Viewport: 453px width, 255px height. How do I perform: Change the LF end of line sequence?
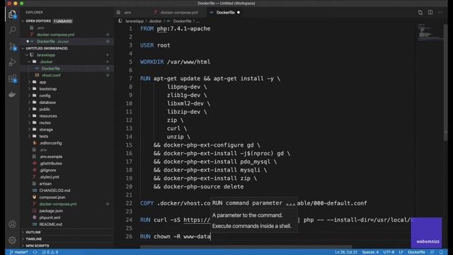pyautogui.click(x=401, y=252)
